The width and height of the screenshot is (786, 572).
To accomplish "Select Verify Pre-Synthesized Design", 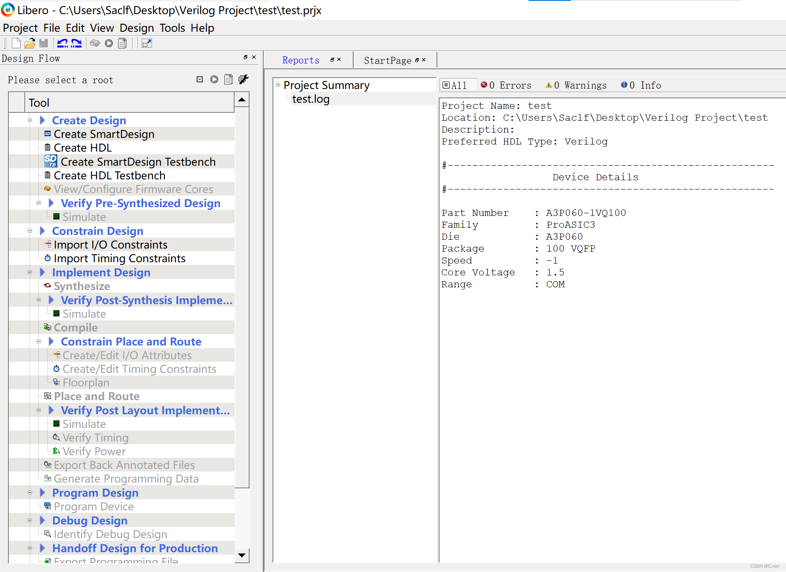I will click(140, 203).
